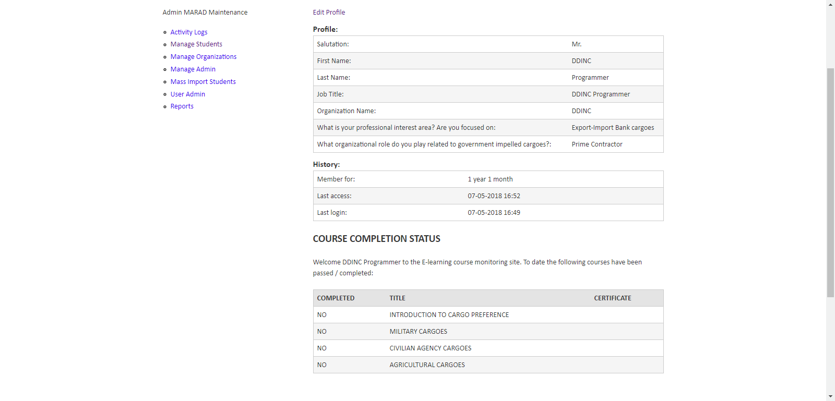835x401 pixels.
Task: Click the scrollbar up arrow
Action: [x=830, y=4]
